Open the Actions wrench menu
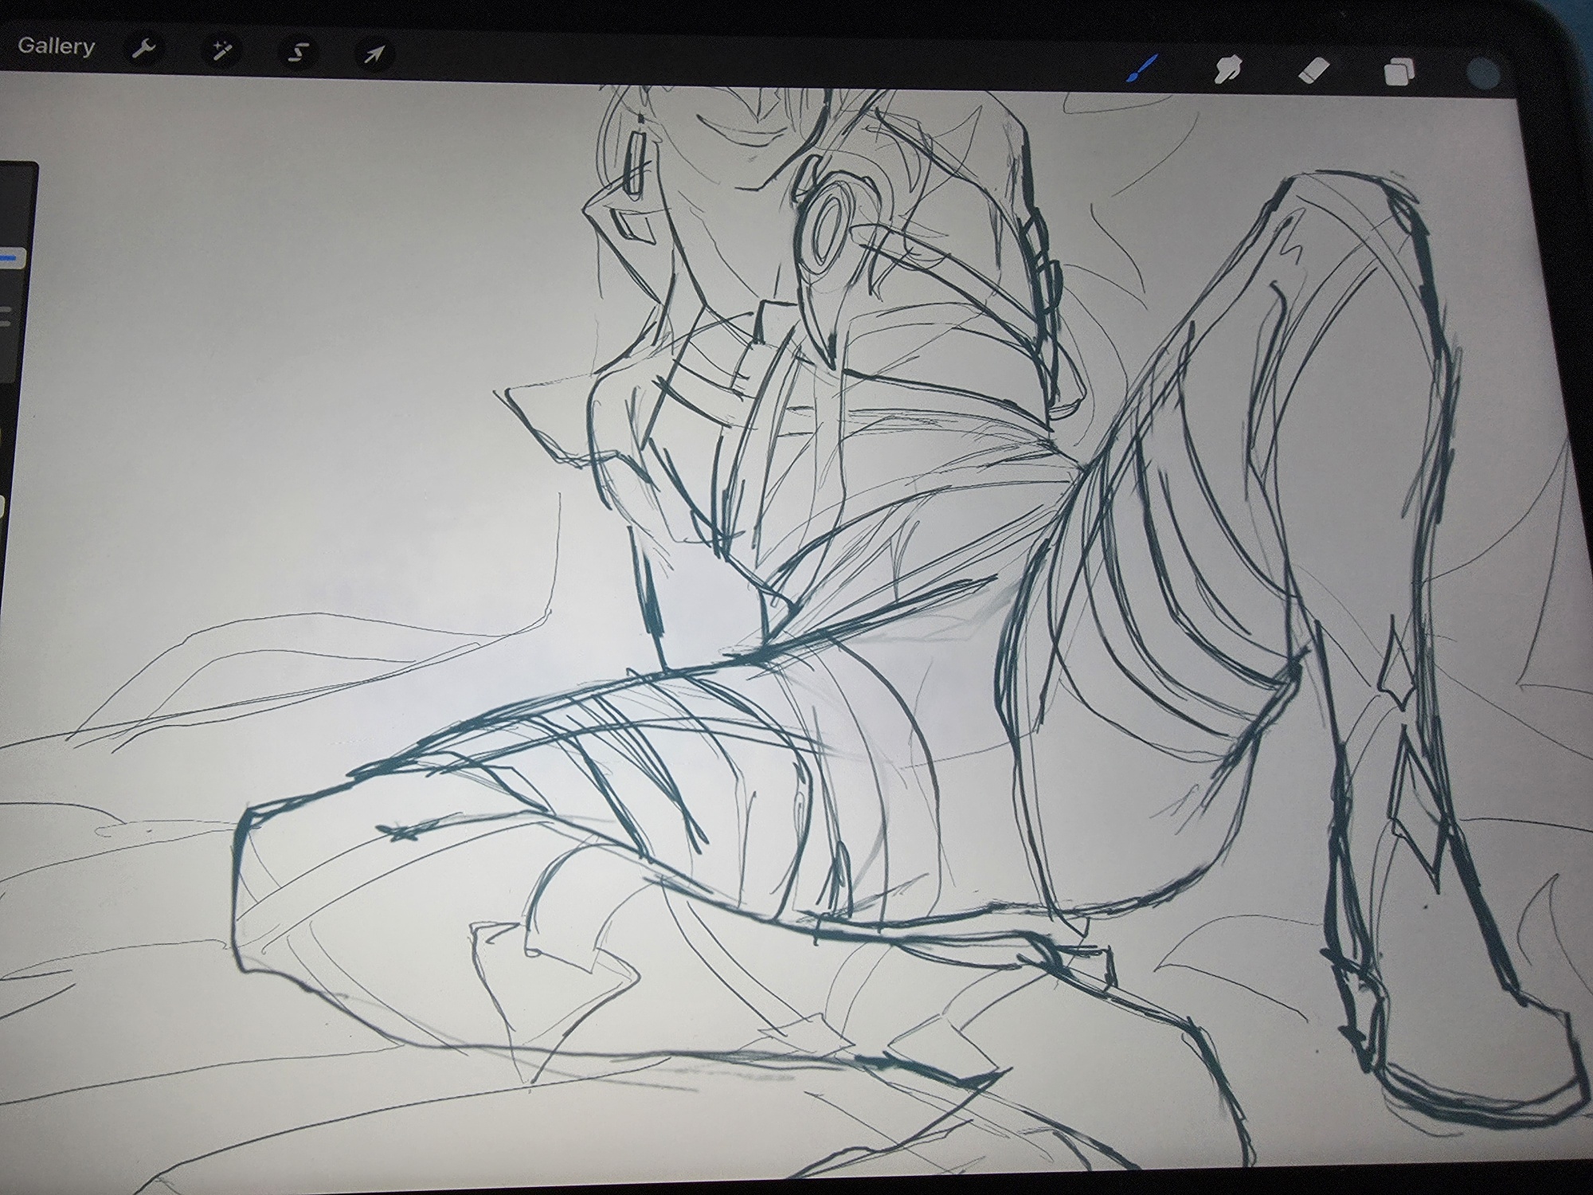Viewport: 1593px width, 1195px height. click(x=143, y=50)
